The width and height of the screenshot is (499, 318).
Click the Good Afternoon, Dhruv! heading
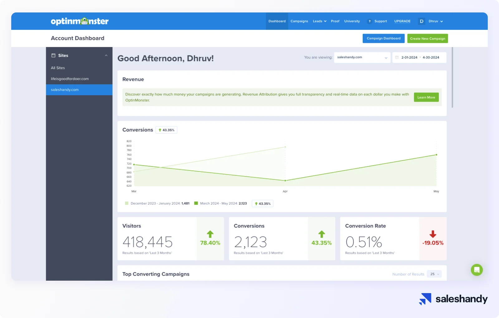(x=166, y=58)
